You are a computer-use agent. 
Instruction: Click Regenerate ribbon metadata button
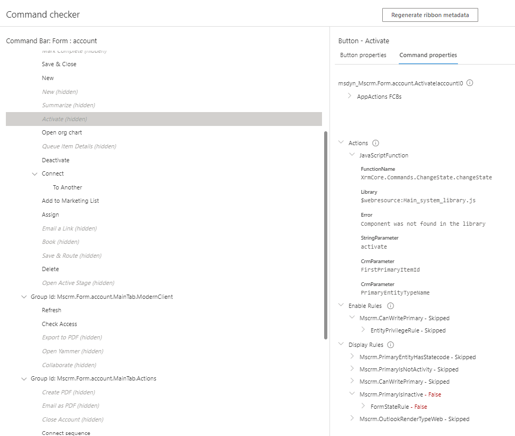point(430,15)
